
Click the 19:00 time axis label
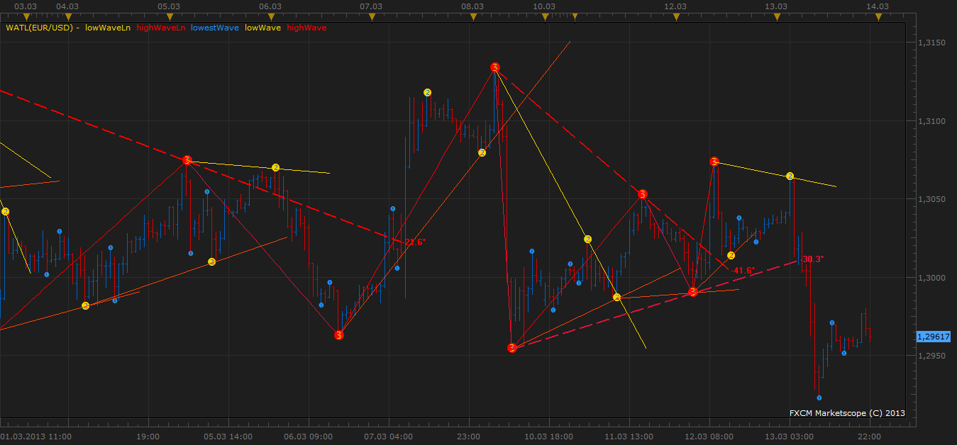pyautogui.click(x=148, y=436)
